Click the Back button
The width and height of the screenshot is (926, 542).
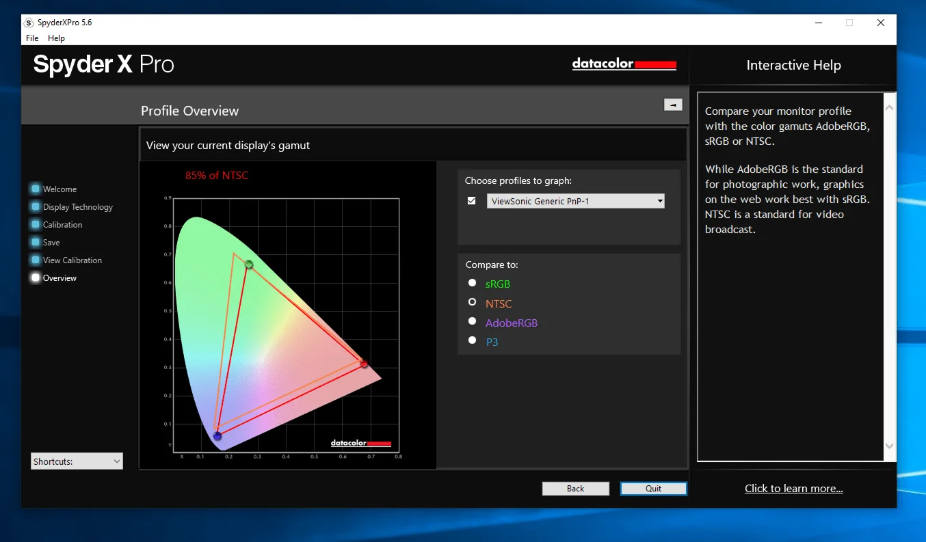tap(575, 489)
